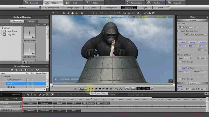
Task: Select the Rotate tool in top toolbar
Action: pyautogui.click(x=102, y=13)
